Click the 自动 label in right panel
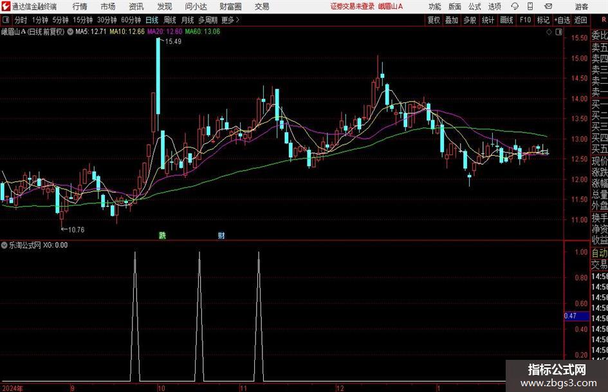 [x=600, y=253]
